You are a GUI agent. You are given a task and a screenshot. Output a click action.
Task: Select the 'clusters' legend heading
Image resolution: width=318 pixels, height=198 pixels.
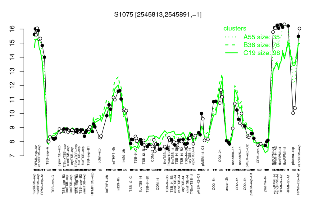click(235, 28)
